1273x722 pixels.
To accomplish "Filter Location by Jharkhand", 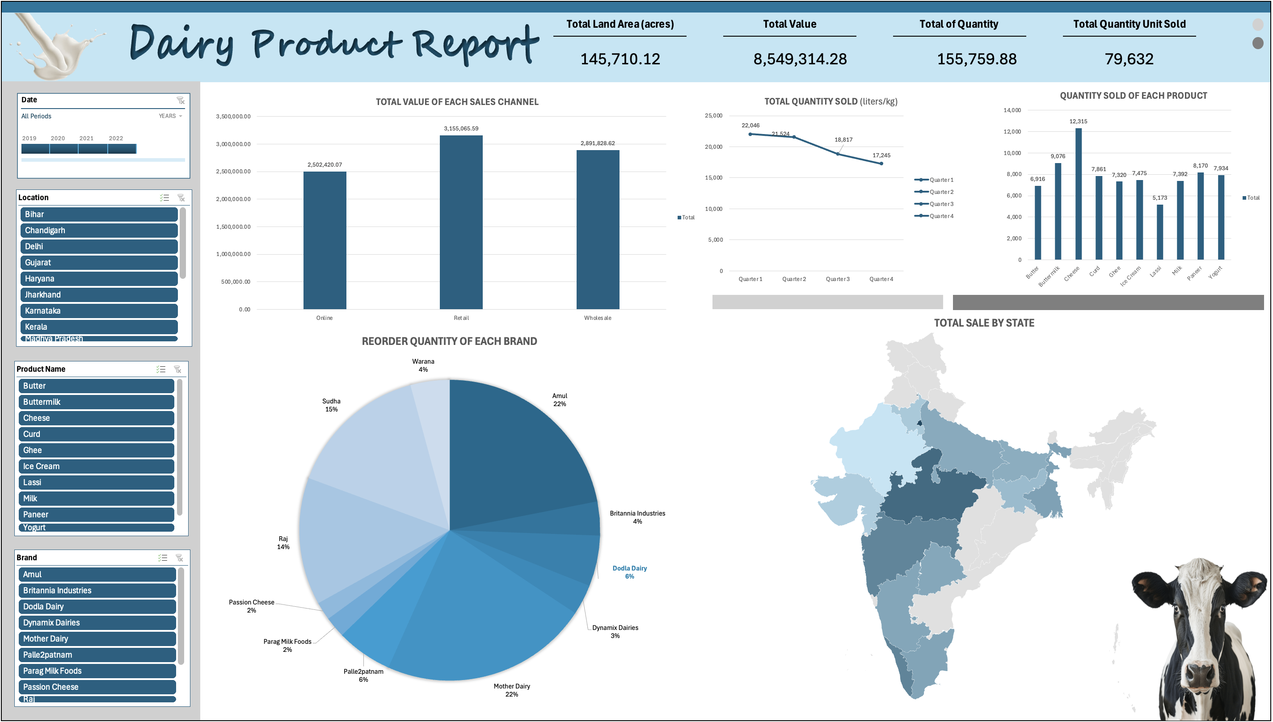I will [99, 295].
